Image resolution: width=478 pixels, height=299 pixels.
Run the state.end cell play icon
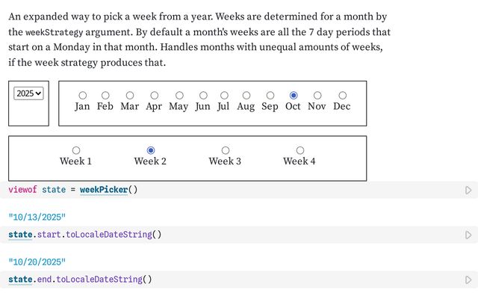[x=468, y=280]
